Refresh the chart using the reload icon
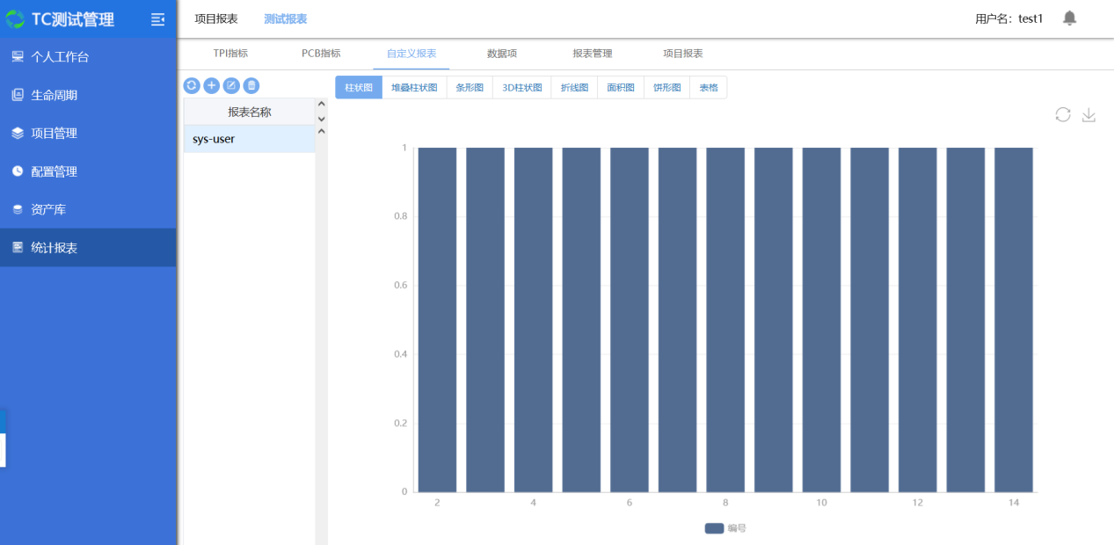Image resolution: width=1114 pixels, height=545 pixels. pos(1063,115)
